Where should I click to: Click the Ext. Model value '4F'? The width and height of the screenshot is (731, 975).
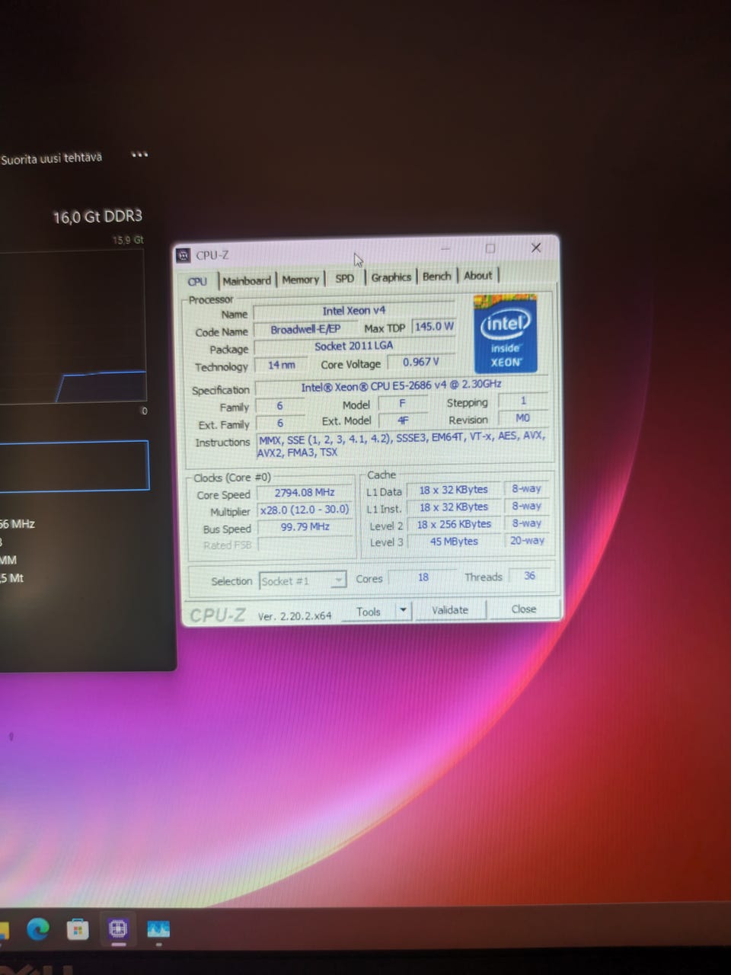pyautogui.click(x=403, y=420)
